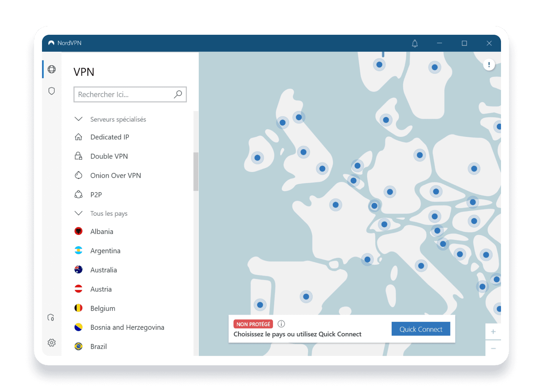Choose Australia from country list
The height and width of the screenshot is (391, 543).
[104, 270]
